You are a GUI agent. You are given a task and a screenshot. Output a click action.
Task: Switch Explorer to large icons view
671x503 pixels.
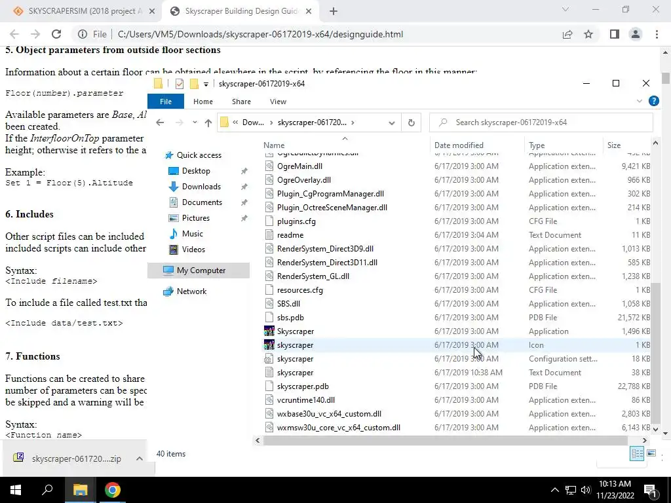click(651, 453)
